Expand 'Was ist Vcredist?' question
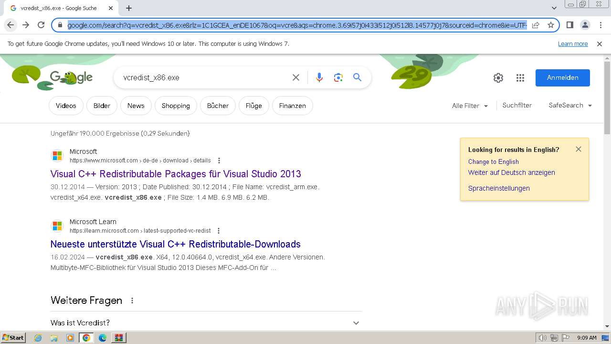The width and height of the screenshot is (611, 344). coord(206,323)
